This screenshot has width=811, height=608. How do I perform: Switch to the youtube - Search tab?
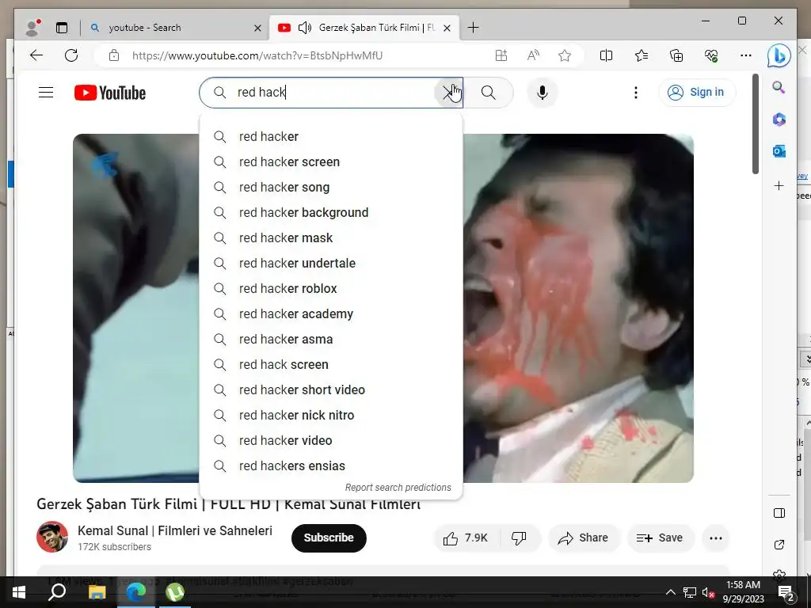[x=177, y=28]
